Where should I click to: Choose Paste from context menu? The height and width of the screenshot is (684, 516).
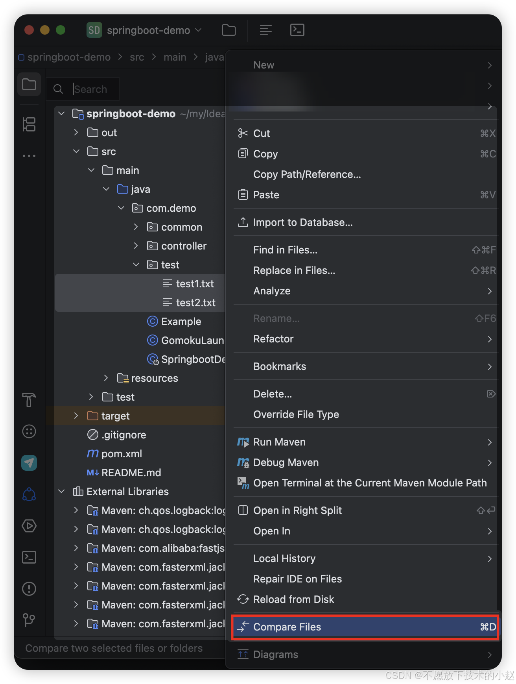365,195
